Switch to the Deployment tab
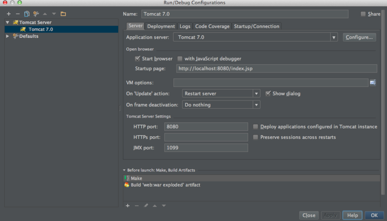 161,26
